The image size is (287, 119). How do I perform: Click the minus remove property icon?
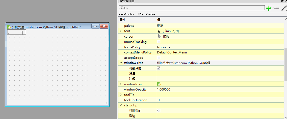point(276,8)
